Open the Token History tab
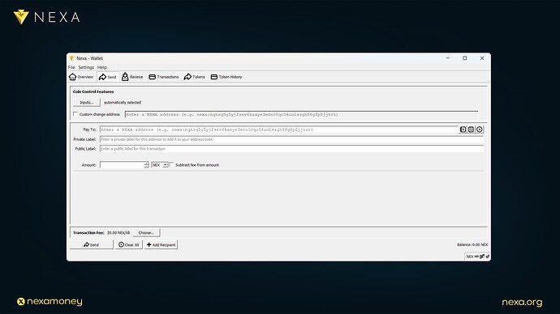Image resolution: width=560 pixels, height=314 pixels. pos(226,77)
